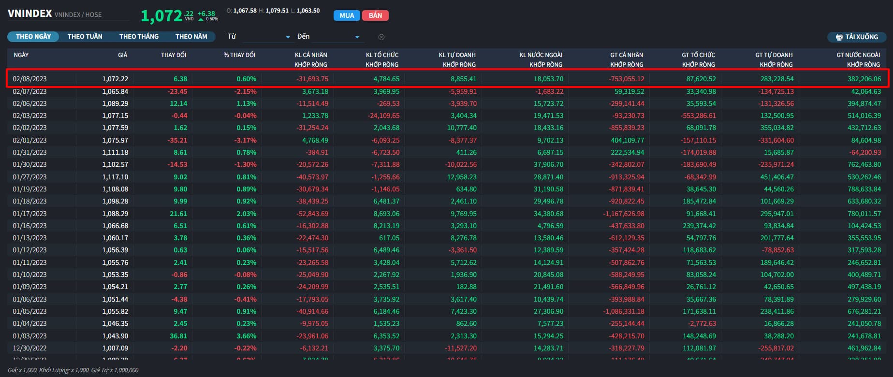Switch to Theo Tuần view

click(85, 37)
